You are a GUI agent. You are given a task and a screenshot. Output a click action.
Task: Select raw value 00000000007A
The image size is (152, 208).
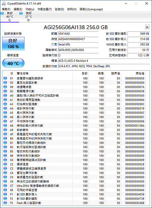[x=135, y=87]
